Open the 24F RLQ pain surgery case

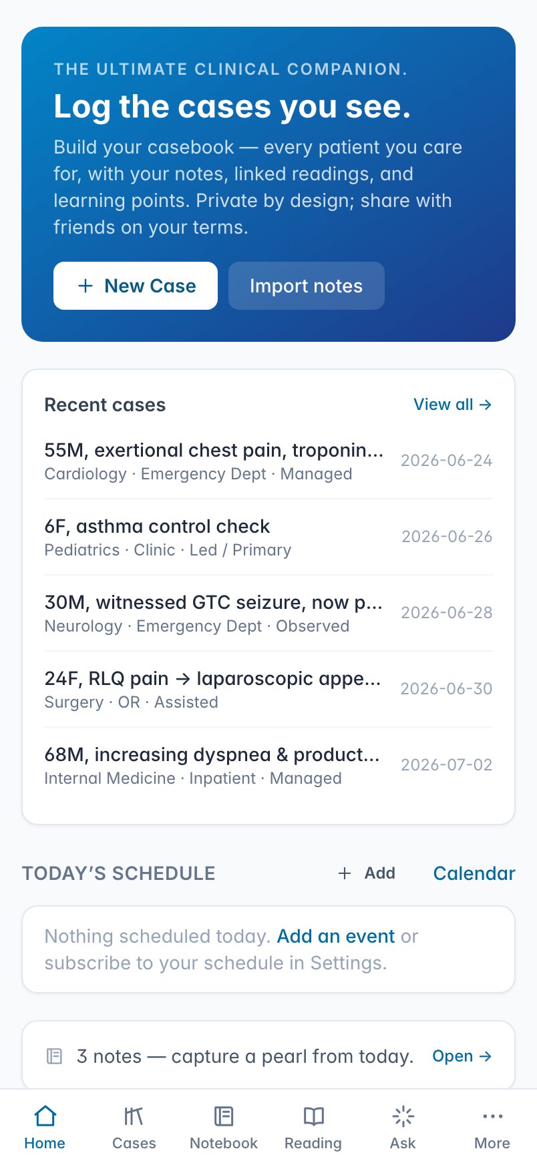coord(268,689)
